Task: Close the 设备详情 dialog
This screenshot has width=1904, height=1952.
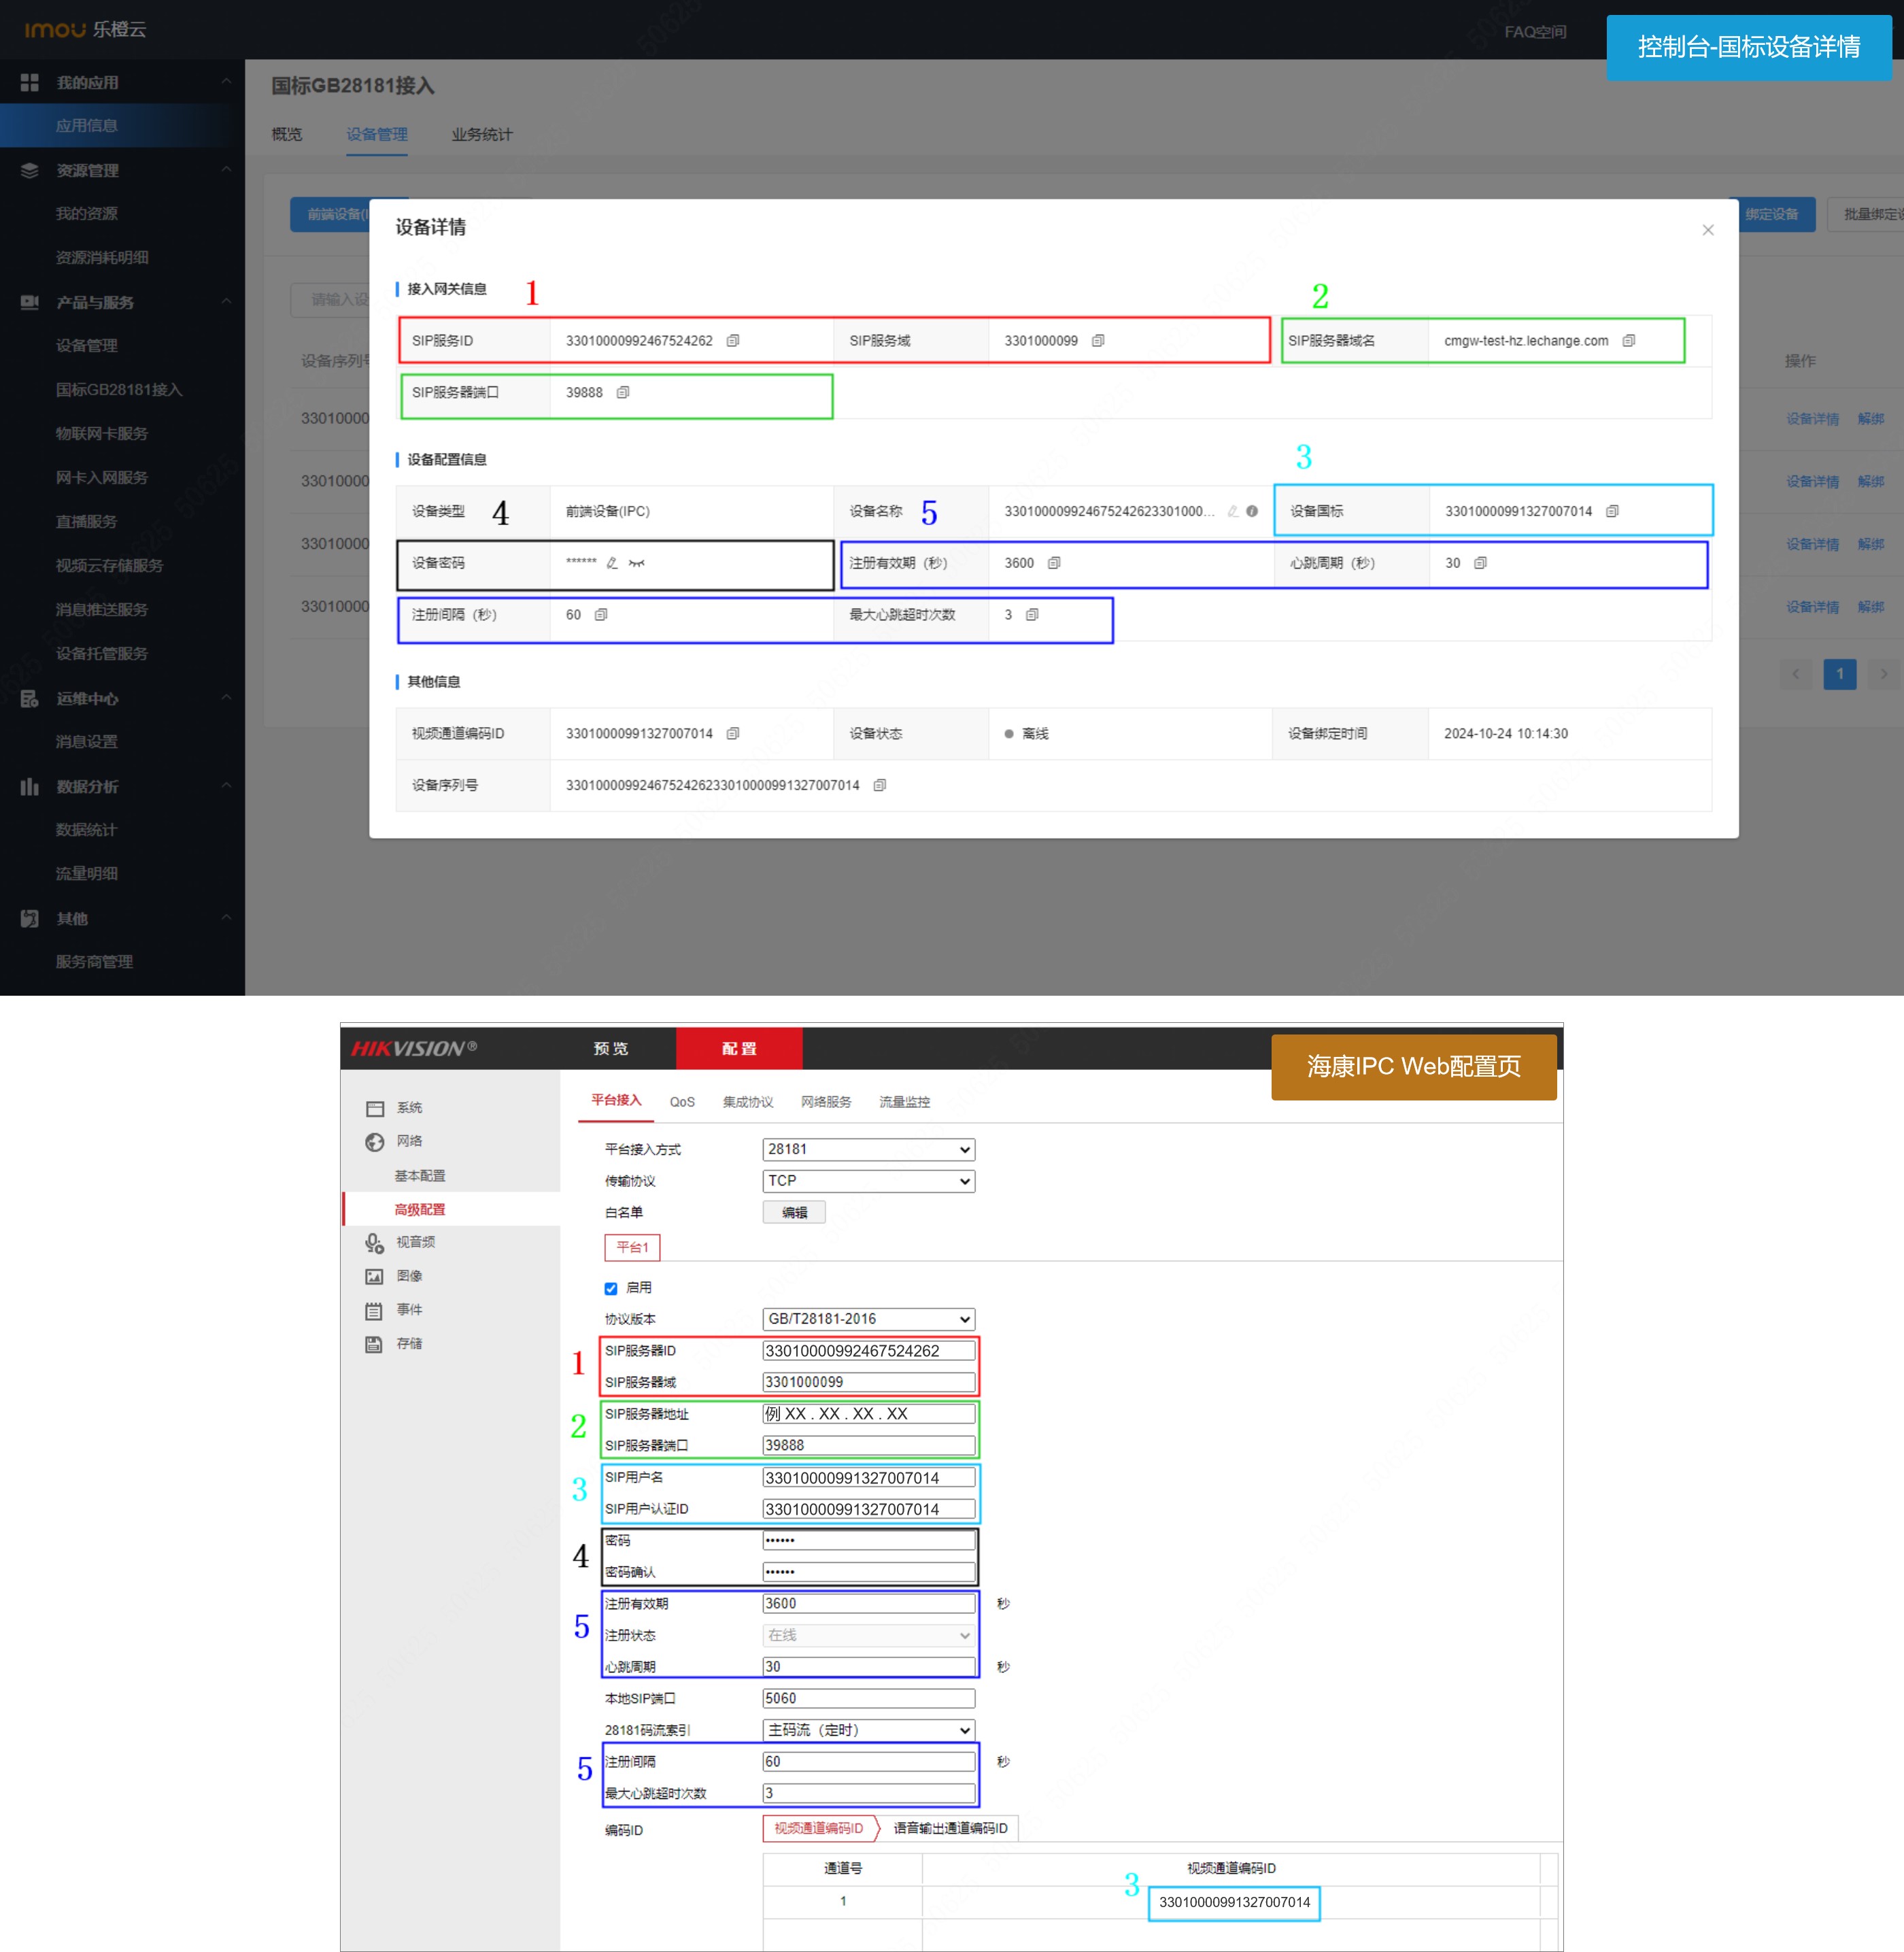Action: tap(1708, 230)
